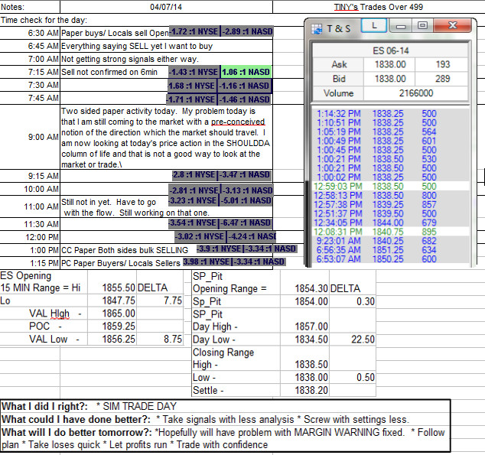Select the Lo value 1847.75
The height and width of the screenshot is (455, 485).
tap(112, 301)
